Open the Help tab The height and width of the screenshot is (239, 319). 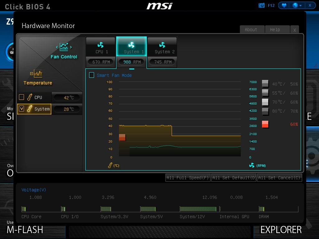click(277, 30)
